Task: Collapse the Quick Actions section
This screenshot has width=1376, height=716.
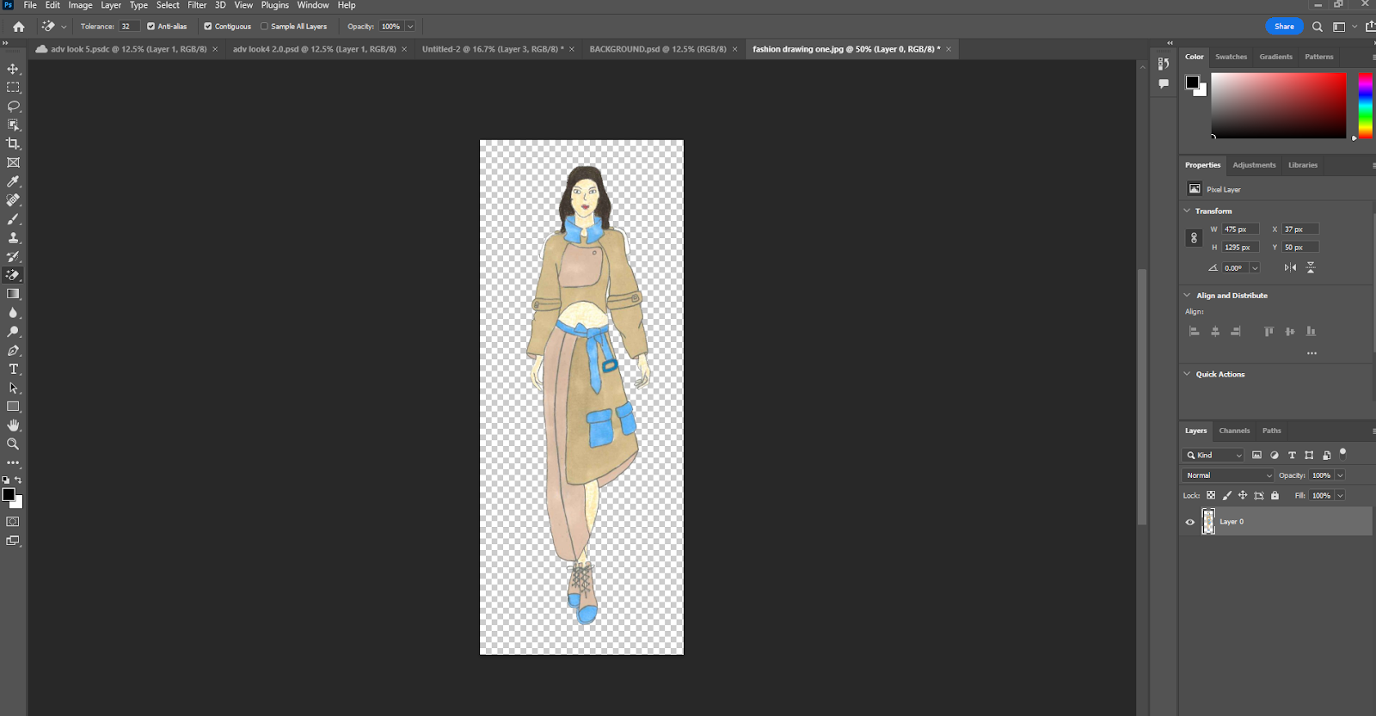Action: coord(1187,374)
